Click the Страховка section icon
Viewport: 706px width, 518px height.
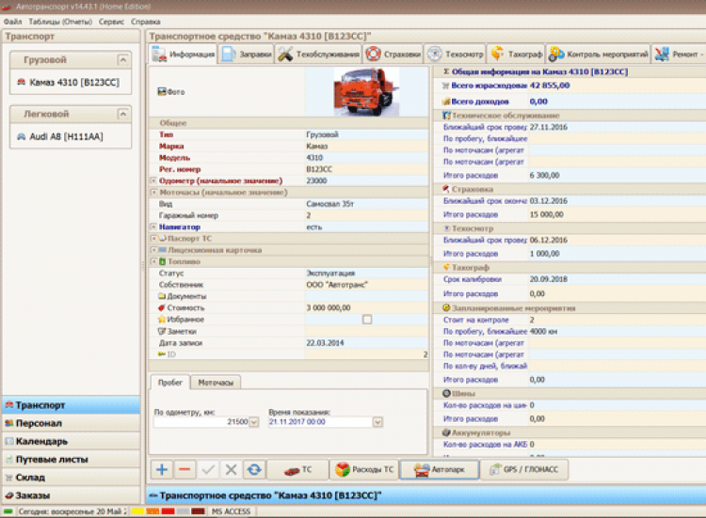click(446, 189)
